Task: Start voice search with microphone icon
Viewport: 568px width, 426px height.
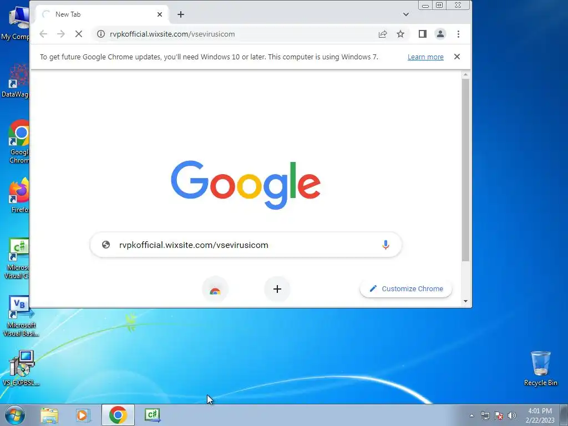Action: (386, 245)
